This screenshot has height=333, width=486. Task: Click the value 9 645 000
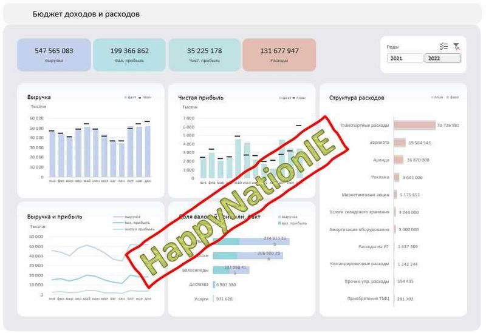pos(412,178)
